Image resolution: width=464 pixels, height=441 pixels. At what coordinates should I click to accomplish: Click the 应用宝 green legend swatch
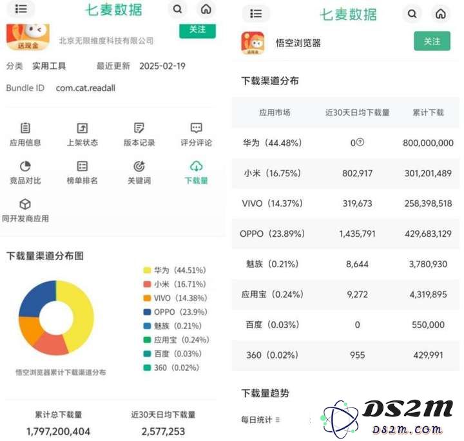pos(147,340)
